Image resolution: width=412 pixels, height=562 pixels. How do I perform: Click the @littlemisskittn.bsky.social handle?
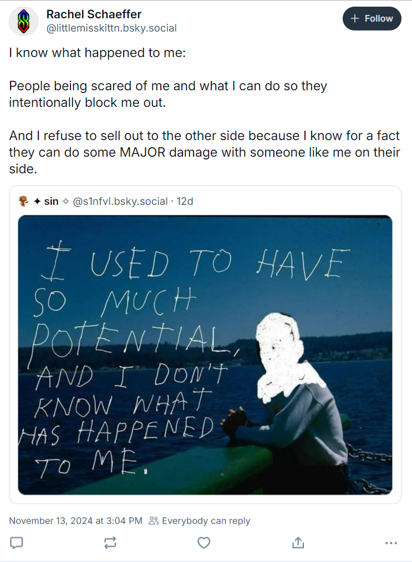pyautogui.click(x=111, y=28)
